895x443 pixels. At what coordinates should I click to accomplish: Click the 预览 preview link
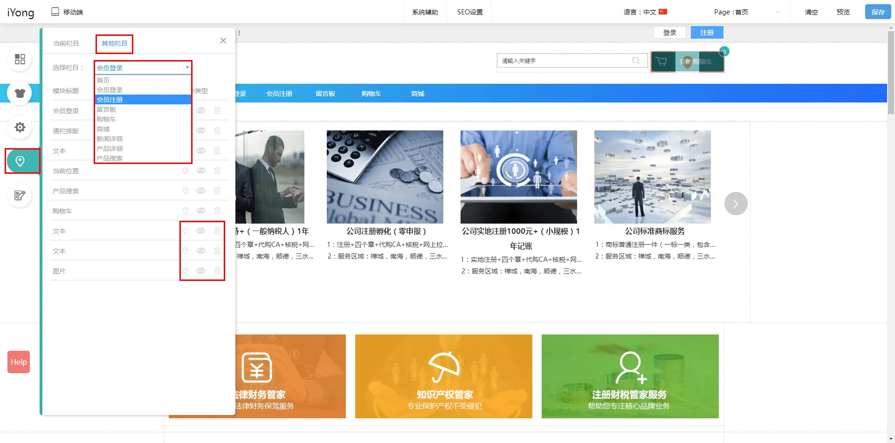pyautogui.click(x=843, y=12)
